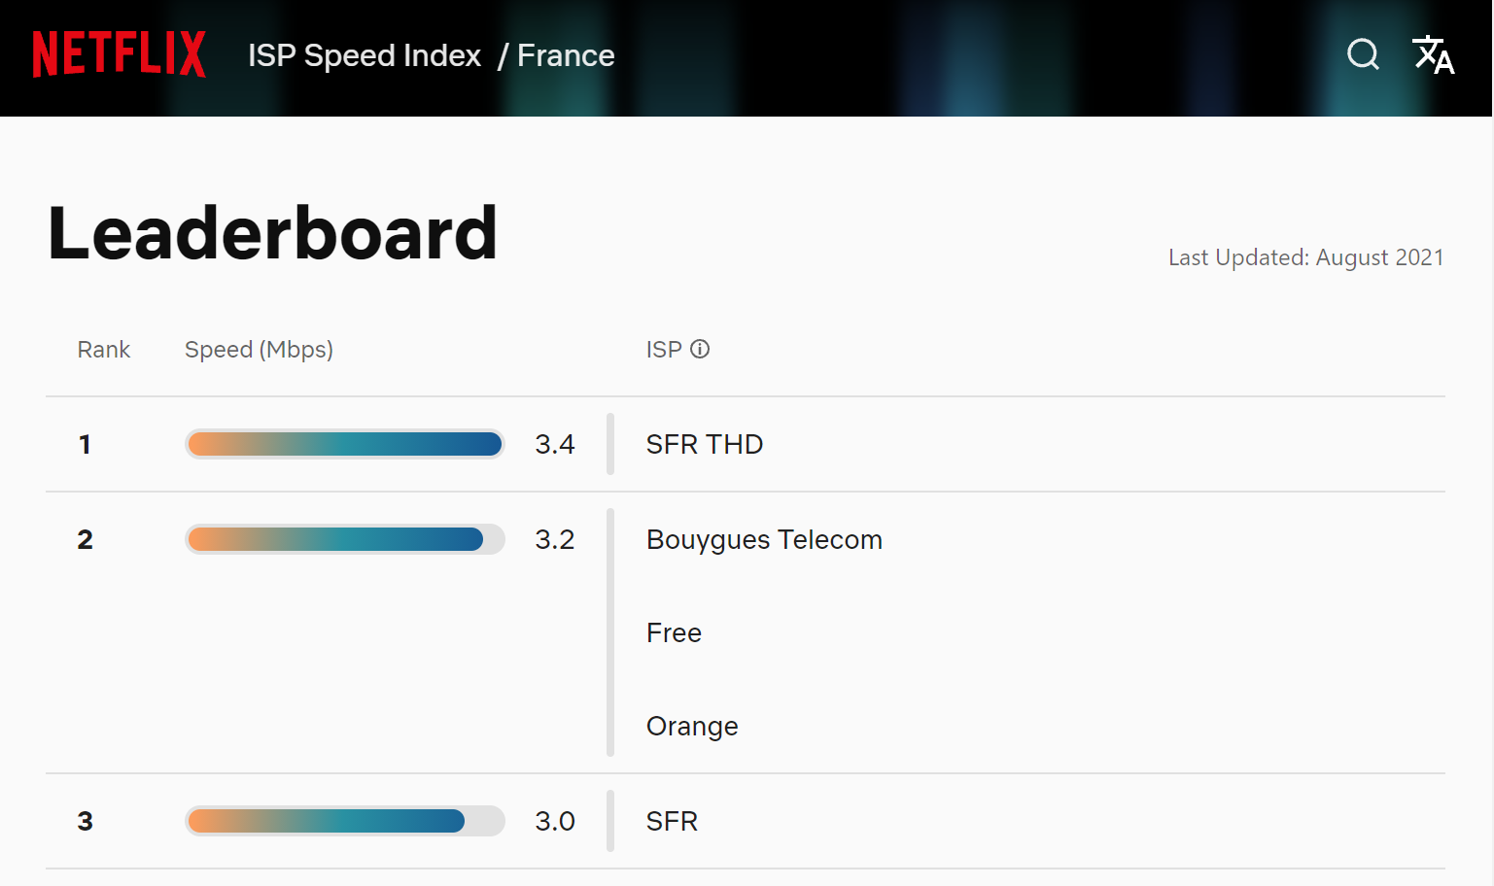Select the SFR provider in rank 3
This screenshot has height=886, width=1494.
(672, 821)
